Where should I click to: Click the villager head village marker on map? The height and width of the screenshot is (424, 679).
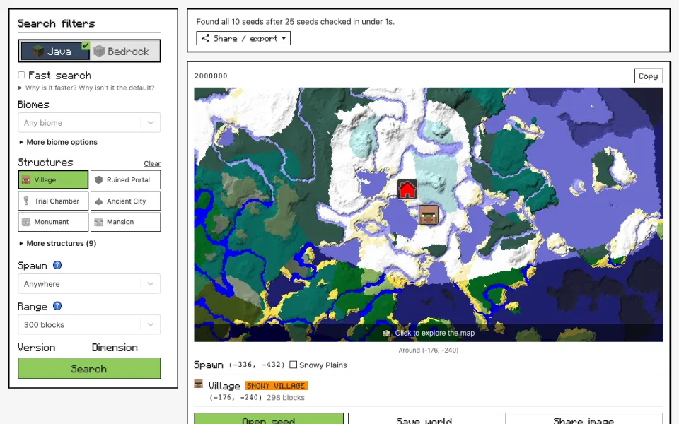pyautogui.click(x=429, y=215)
